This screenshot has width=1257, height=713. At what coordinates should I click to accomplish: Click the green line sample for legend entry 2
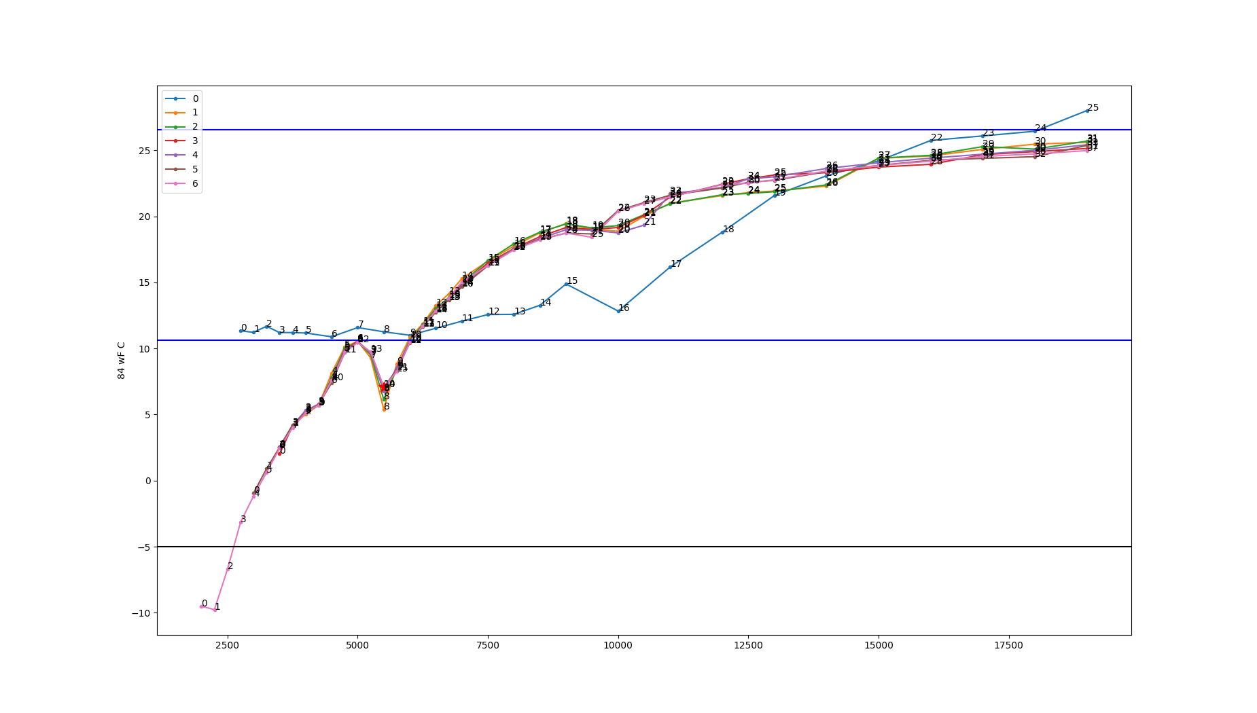pyautogui.click(x=175, y=127)
